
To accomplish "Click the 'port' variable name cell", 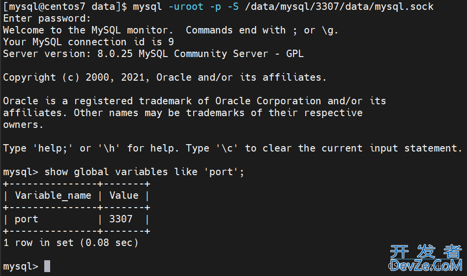I will coord(27,219).
